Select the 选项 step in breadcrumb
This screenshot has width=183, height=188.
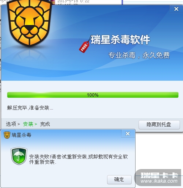point(11,124)
